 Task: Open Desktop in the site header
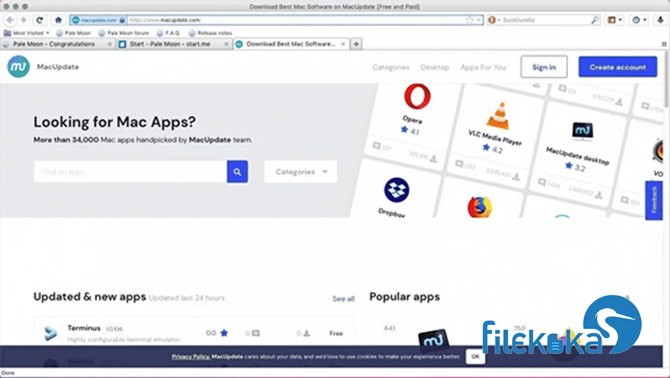(435, 67)
